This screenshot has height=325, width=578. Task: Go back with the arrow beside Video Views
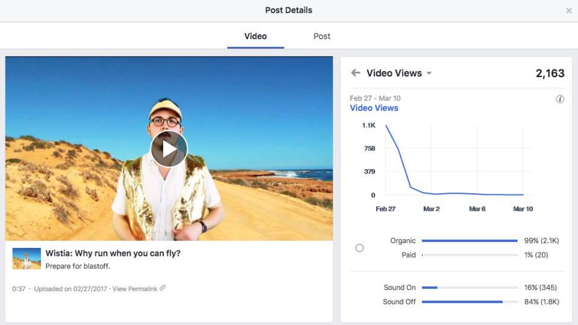pyautogui.click(x=356, y=73)
